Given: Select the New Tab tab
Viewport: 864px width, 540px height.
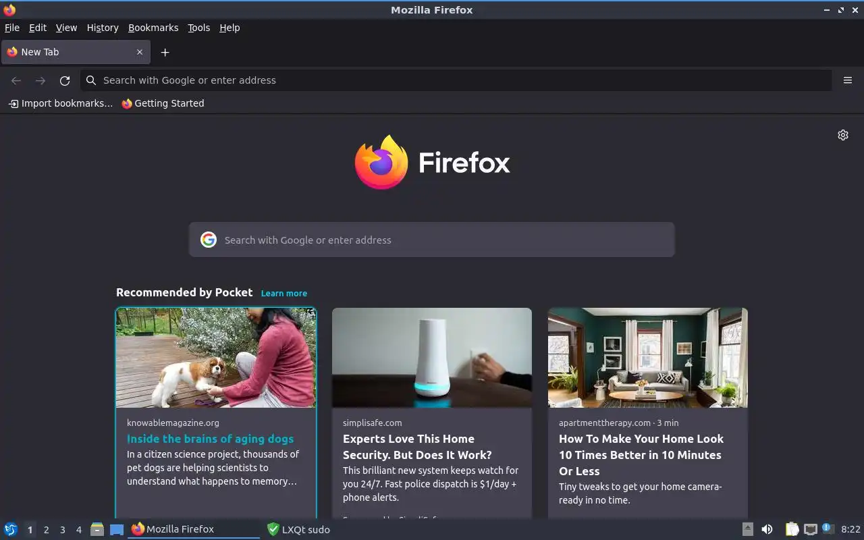Looking at the screenshot, I should 74,52.
